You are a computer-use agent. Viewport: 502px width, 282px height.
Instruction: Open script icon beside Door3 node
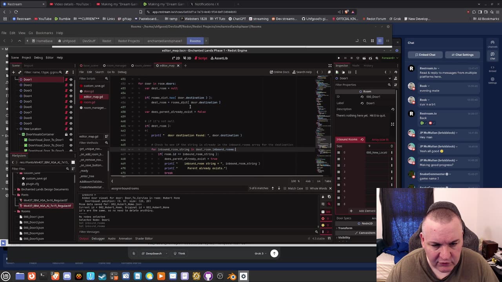click(66, 90)
